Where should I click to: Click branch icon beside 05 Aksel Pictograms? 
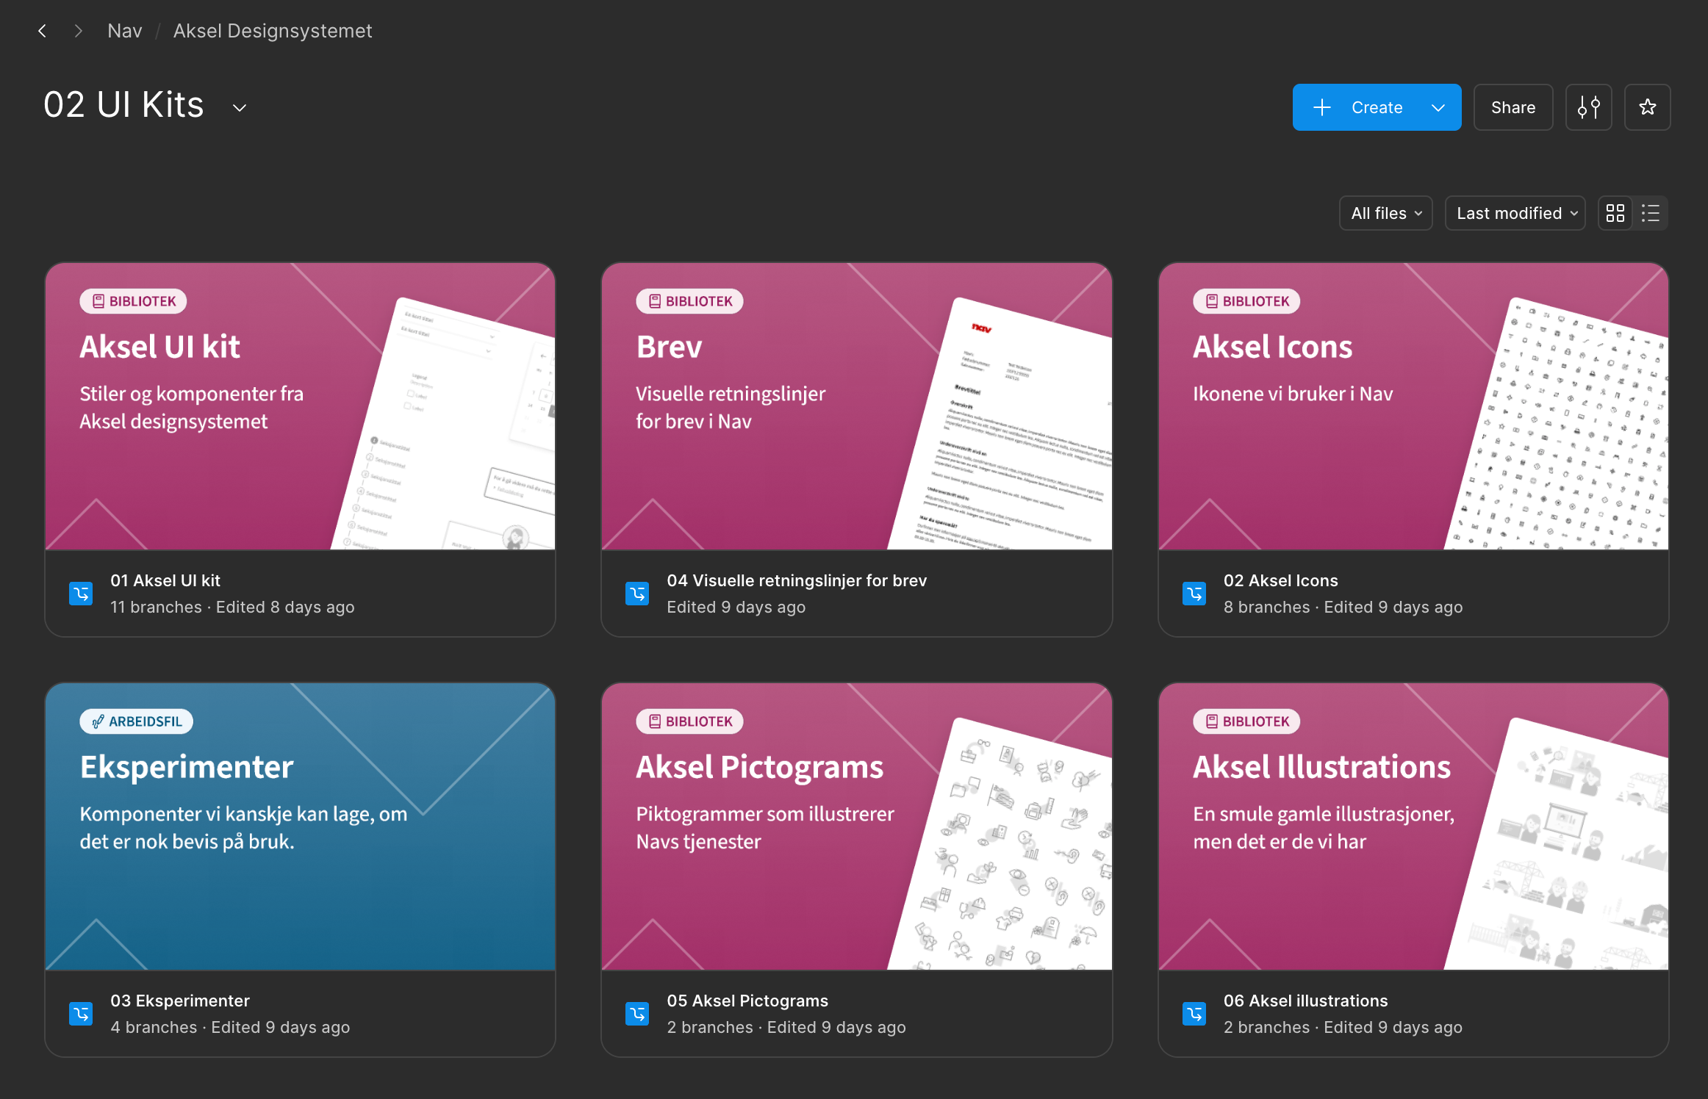(637, 1013)
